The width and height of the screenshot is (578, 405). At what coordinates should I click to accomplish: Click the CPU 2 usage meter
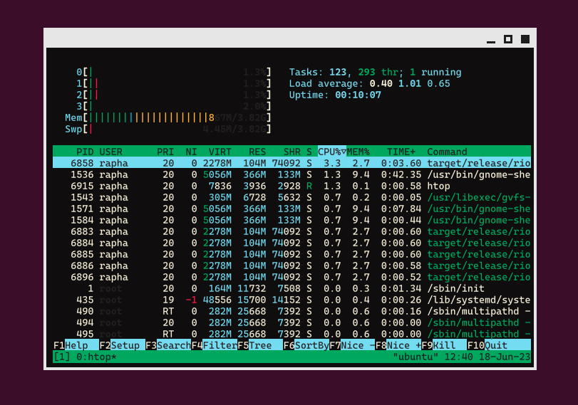pyautogui.click(x=174, y=95)
